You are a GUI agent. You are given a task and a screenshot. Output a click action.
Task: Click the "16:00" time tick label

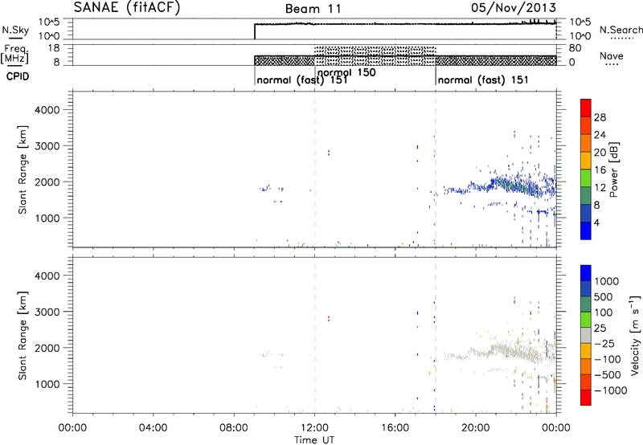point(395,428)
